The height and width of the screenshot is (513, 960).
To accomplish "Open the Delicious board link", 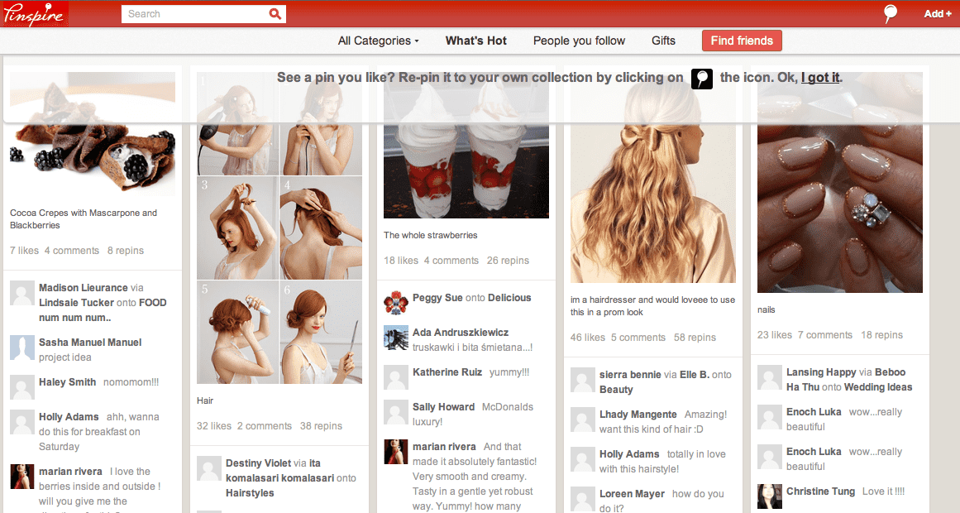I will pyautogui.click(x=509, y=298).
